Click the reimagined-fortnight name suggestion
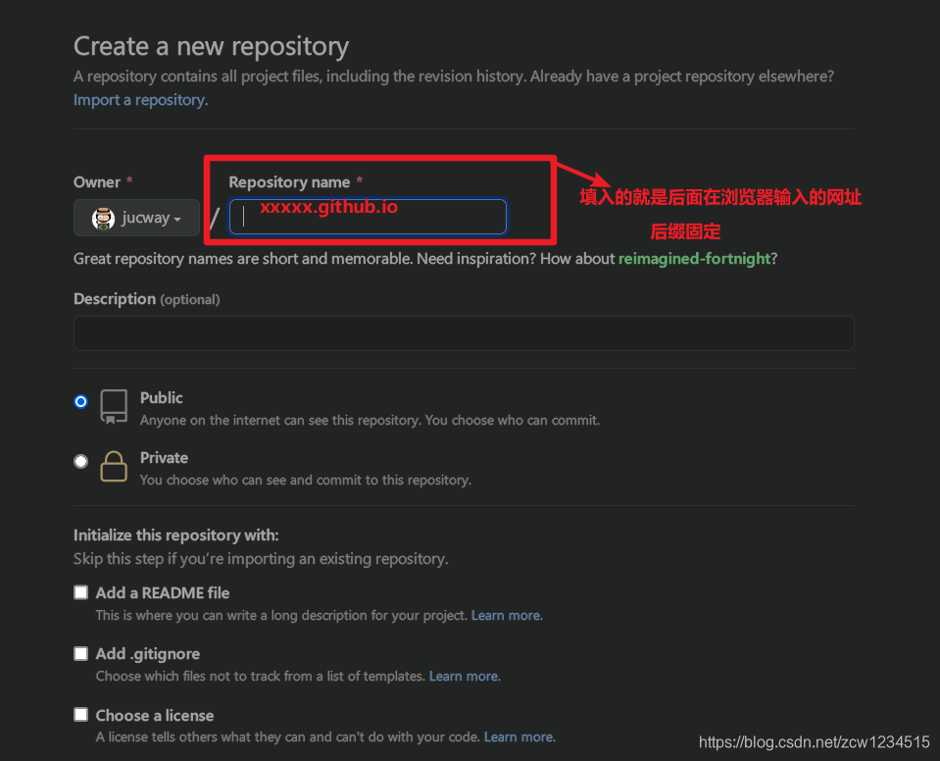 694,259
